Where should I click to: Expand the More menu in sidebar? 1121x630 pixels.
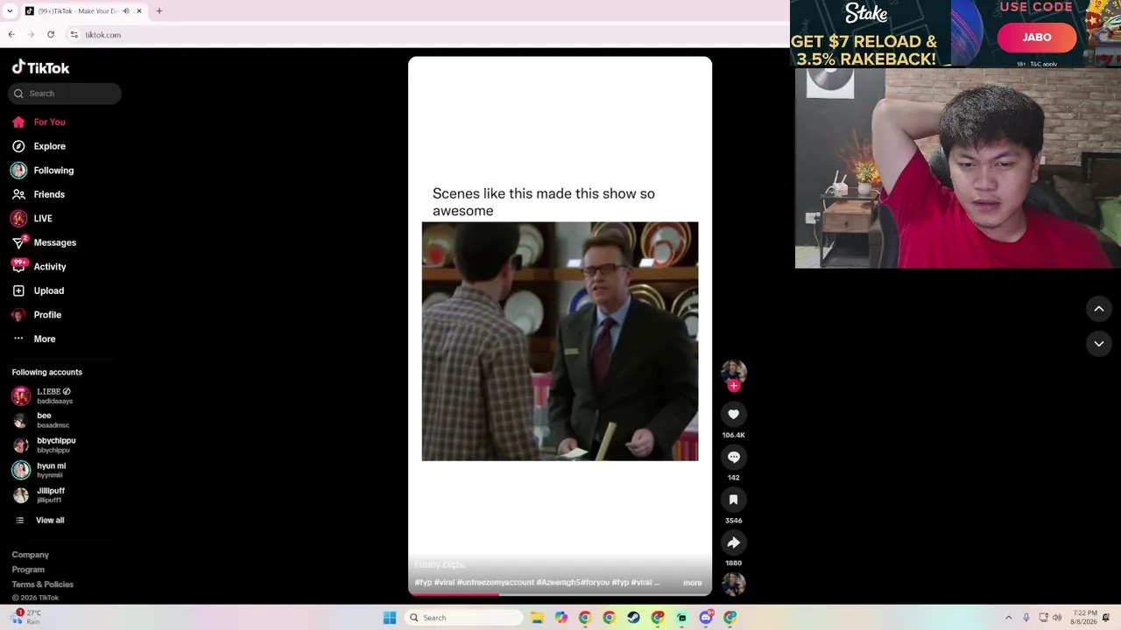[34, 339]
